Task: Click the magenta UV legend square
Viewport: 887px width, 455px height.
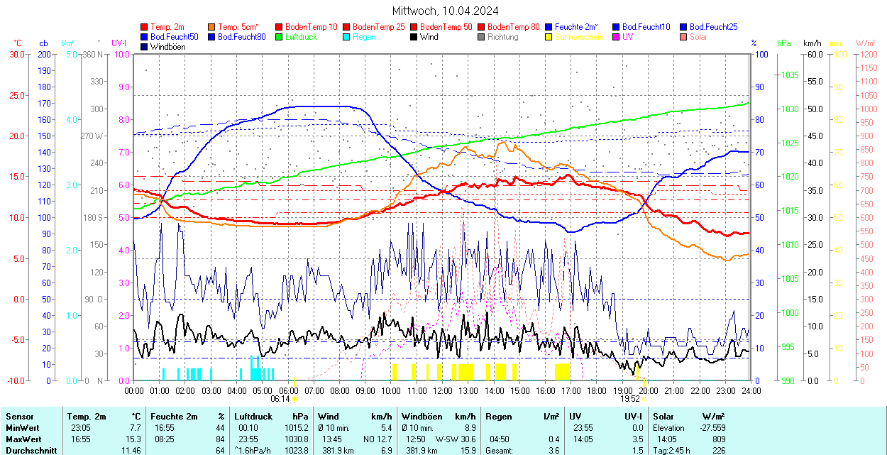Action: click(x=617, y=37)
